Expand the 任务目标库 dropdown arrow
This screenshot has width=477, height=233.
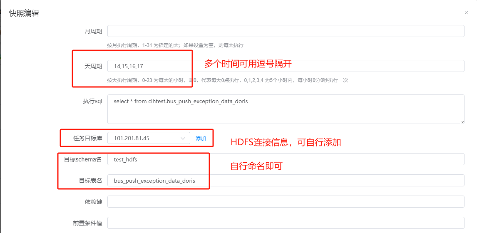183,138
